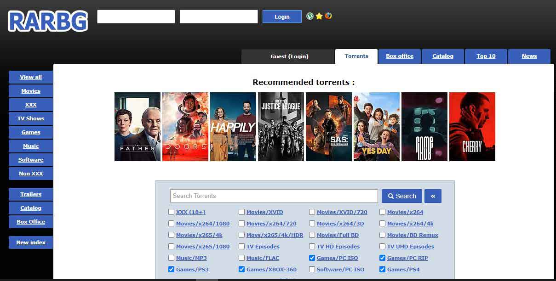Image resolution: width=556 pixels, height=281 pixels.
Task: Tick the TV HD Episodes checkbox
Action: (312, 247)
